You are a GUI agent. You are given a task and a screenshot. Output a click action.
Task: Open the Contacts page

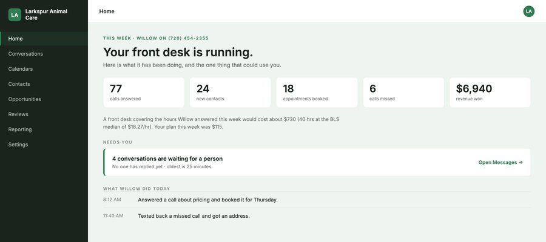[44, 84]
